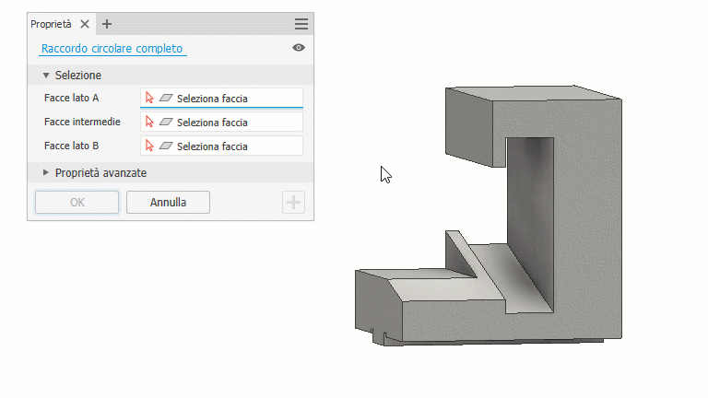Select the large right side face of the part

[587, 217]
